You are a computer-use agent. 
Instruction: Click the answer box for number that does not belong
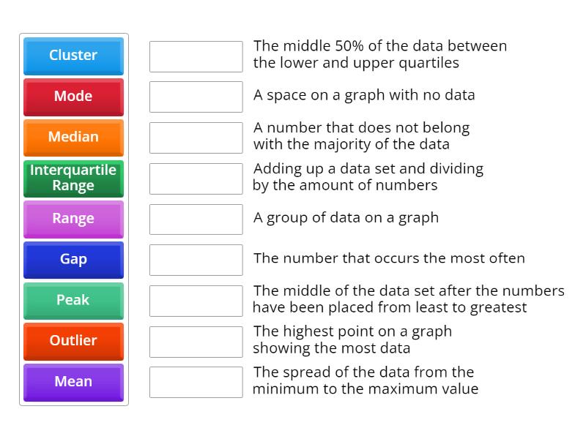coord(196,138)
